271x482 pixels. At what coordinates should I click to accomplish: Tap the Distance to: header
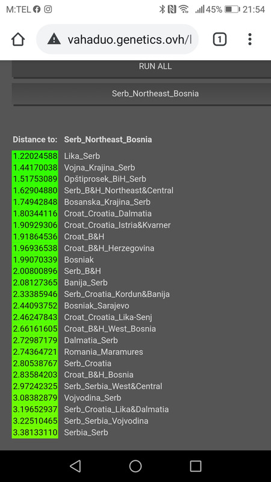(35, 140)
